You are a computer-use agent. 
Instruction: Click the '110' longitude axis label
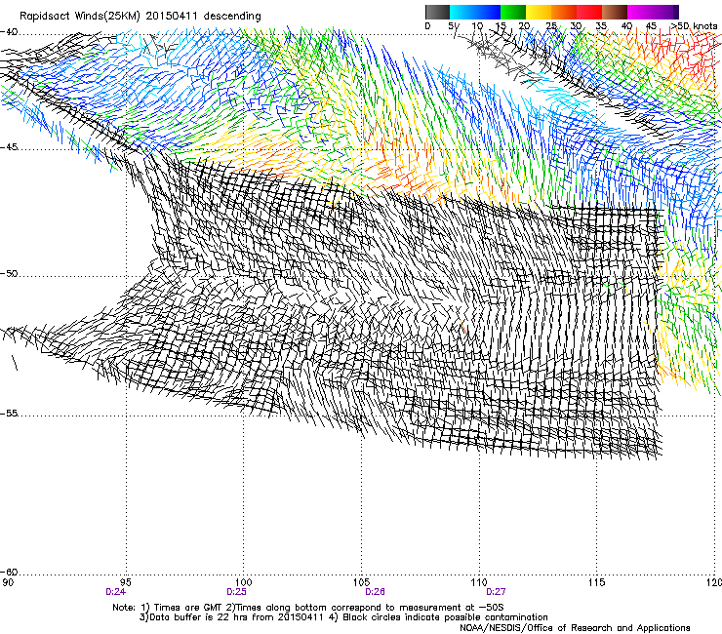[479, 582]
